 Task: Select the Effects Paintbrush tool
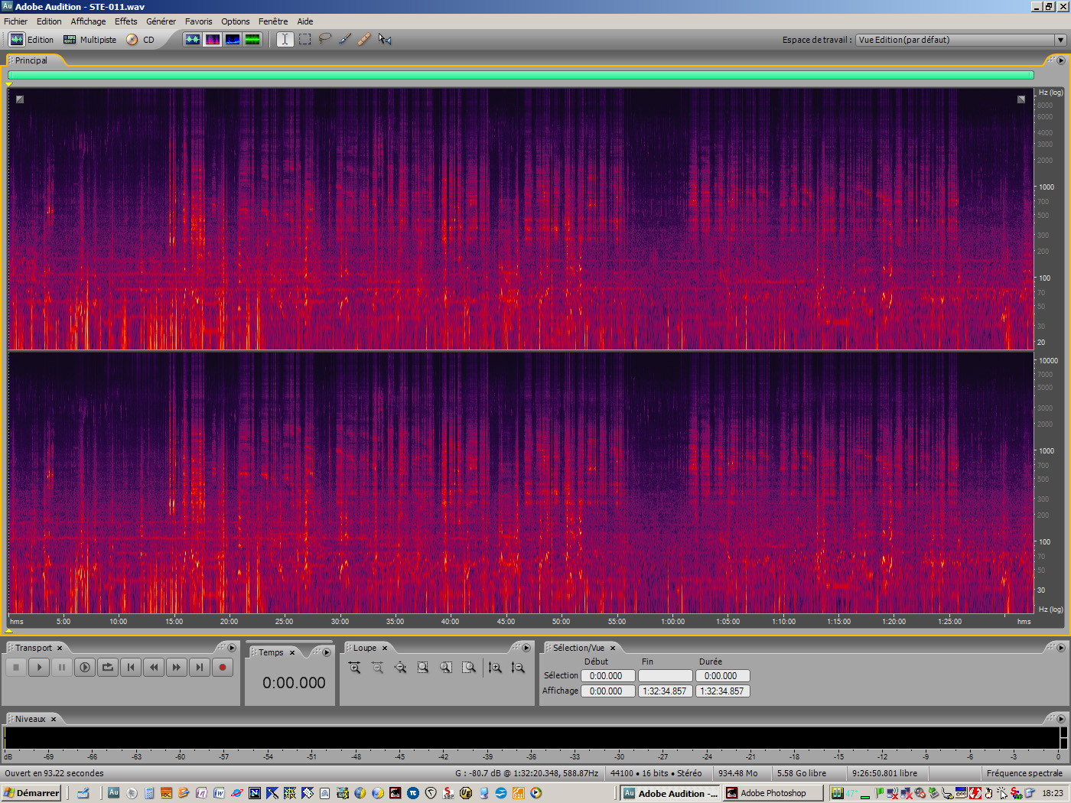pos(344,39)
